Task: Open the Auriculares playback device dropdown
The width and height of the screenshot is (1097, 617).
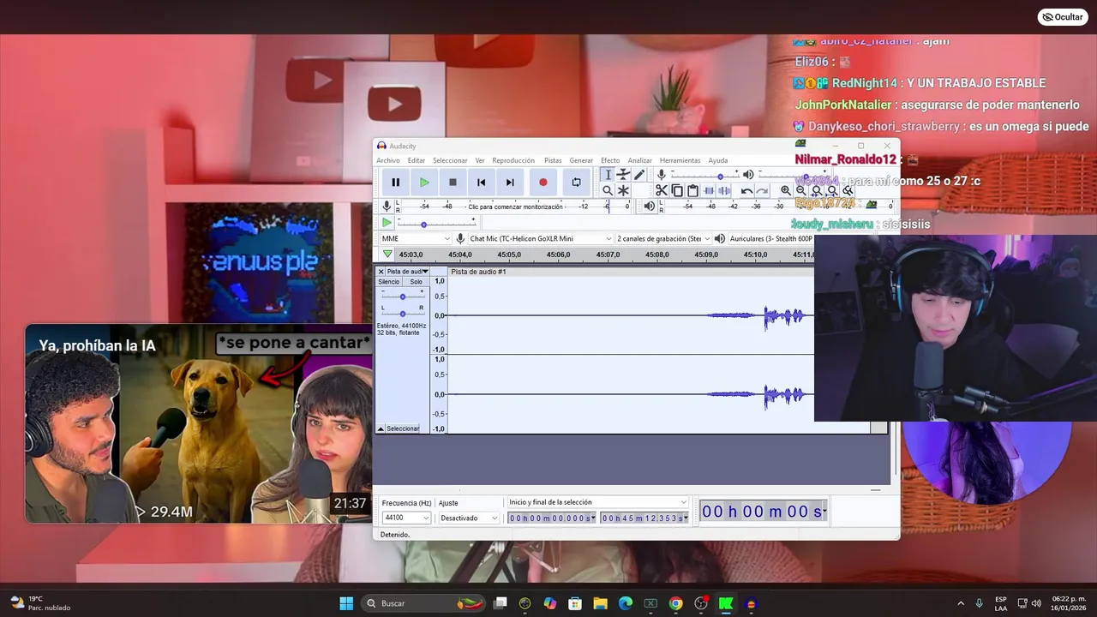Action: tap(770, 238)
